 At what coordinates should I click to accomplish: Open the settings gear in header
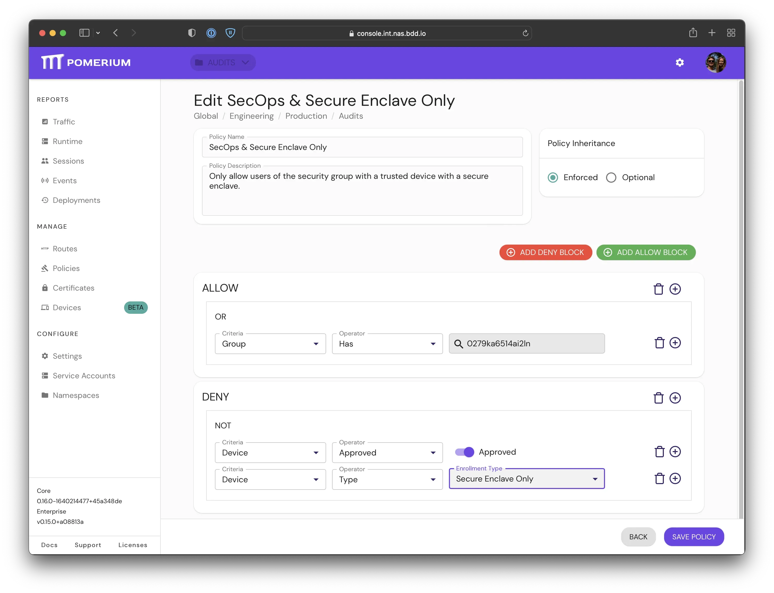[679, 62]
